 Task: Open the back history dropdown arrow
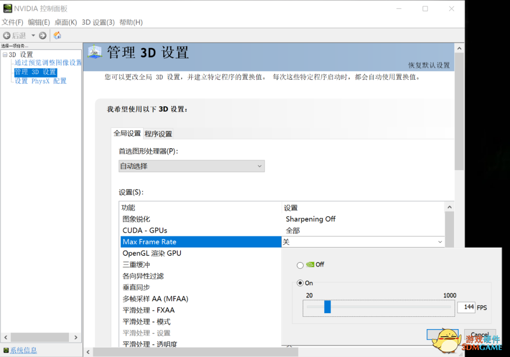(33, 35)
